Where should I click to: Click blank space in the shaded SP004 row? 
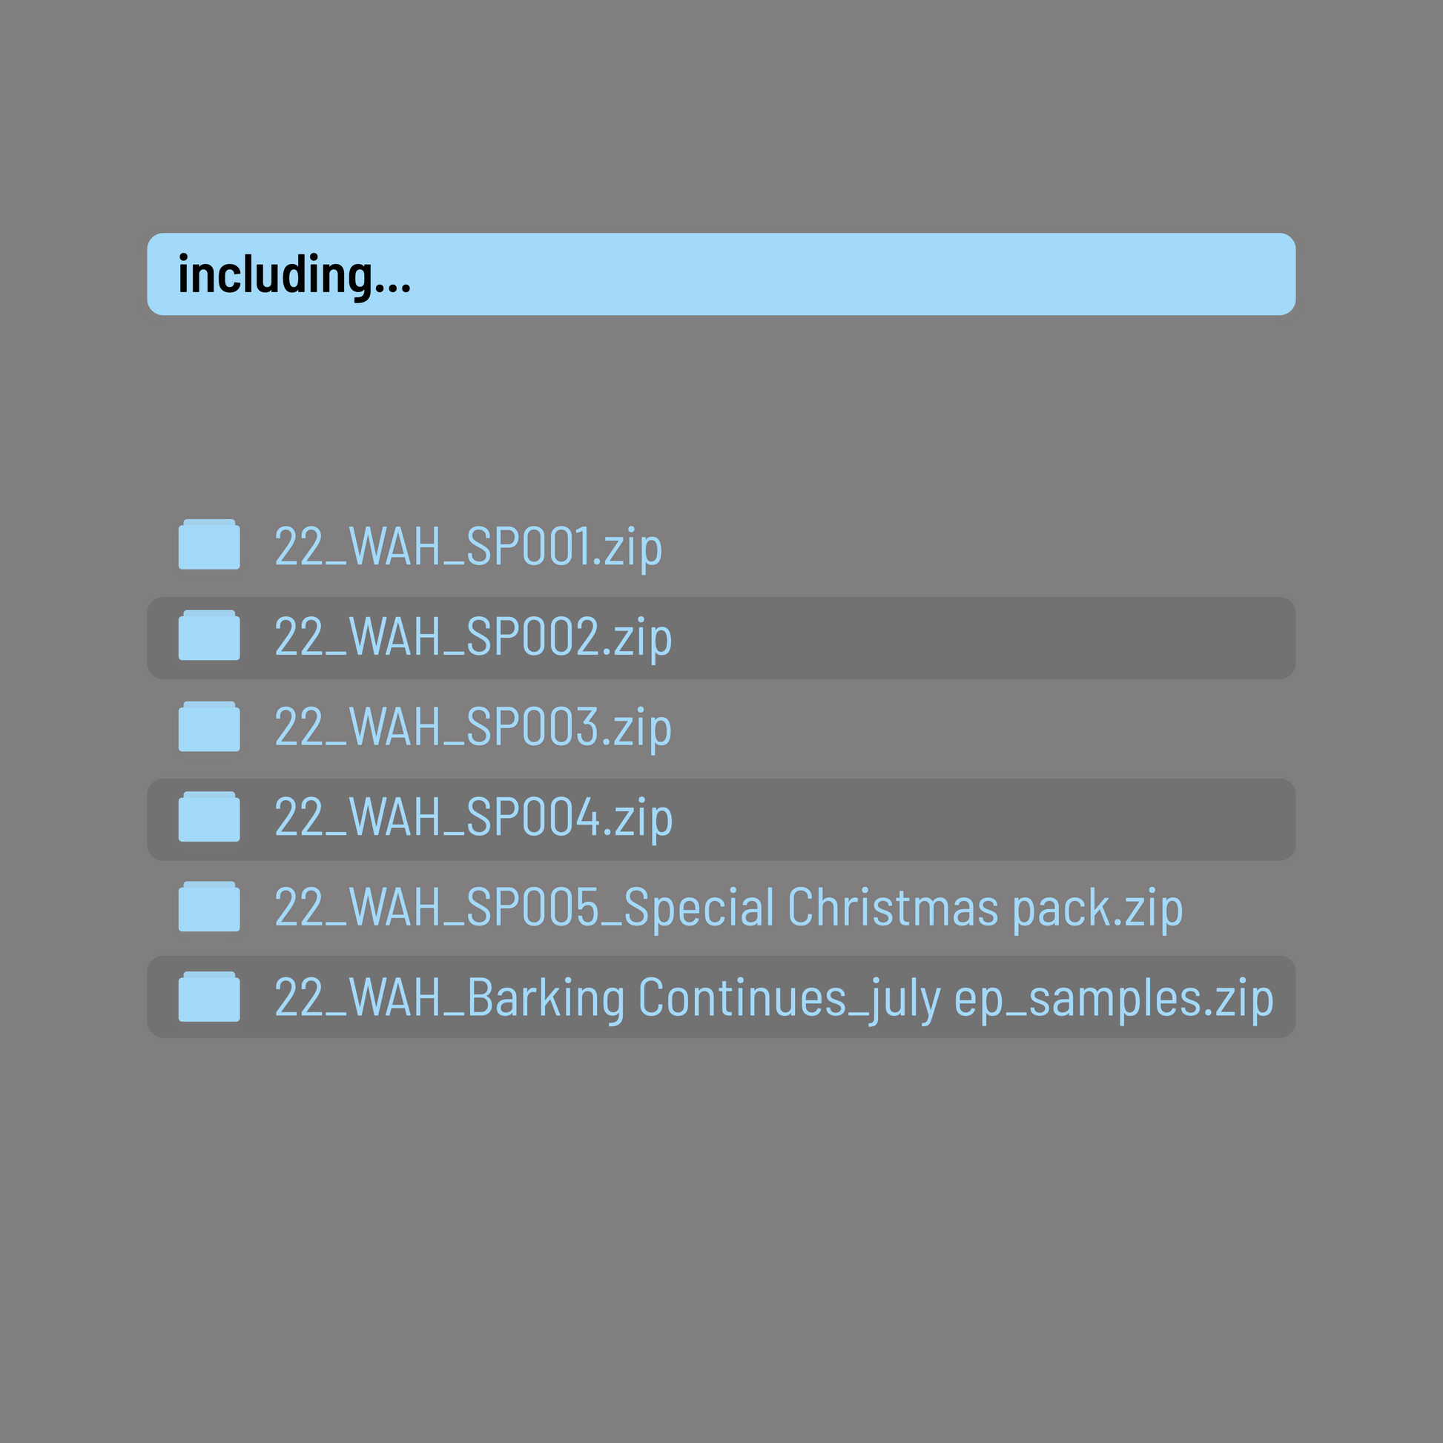click(x=971, y=819)
